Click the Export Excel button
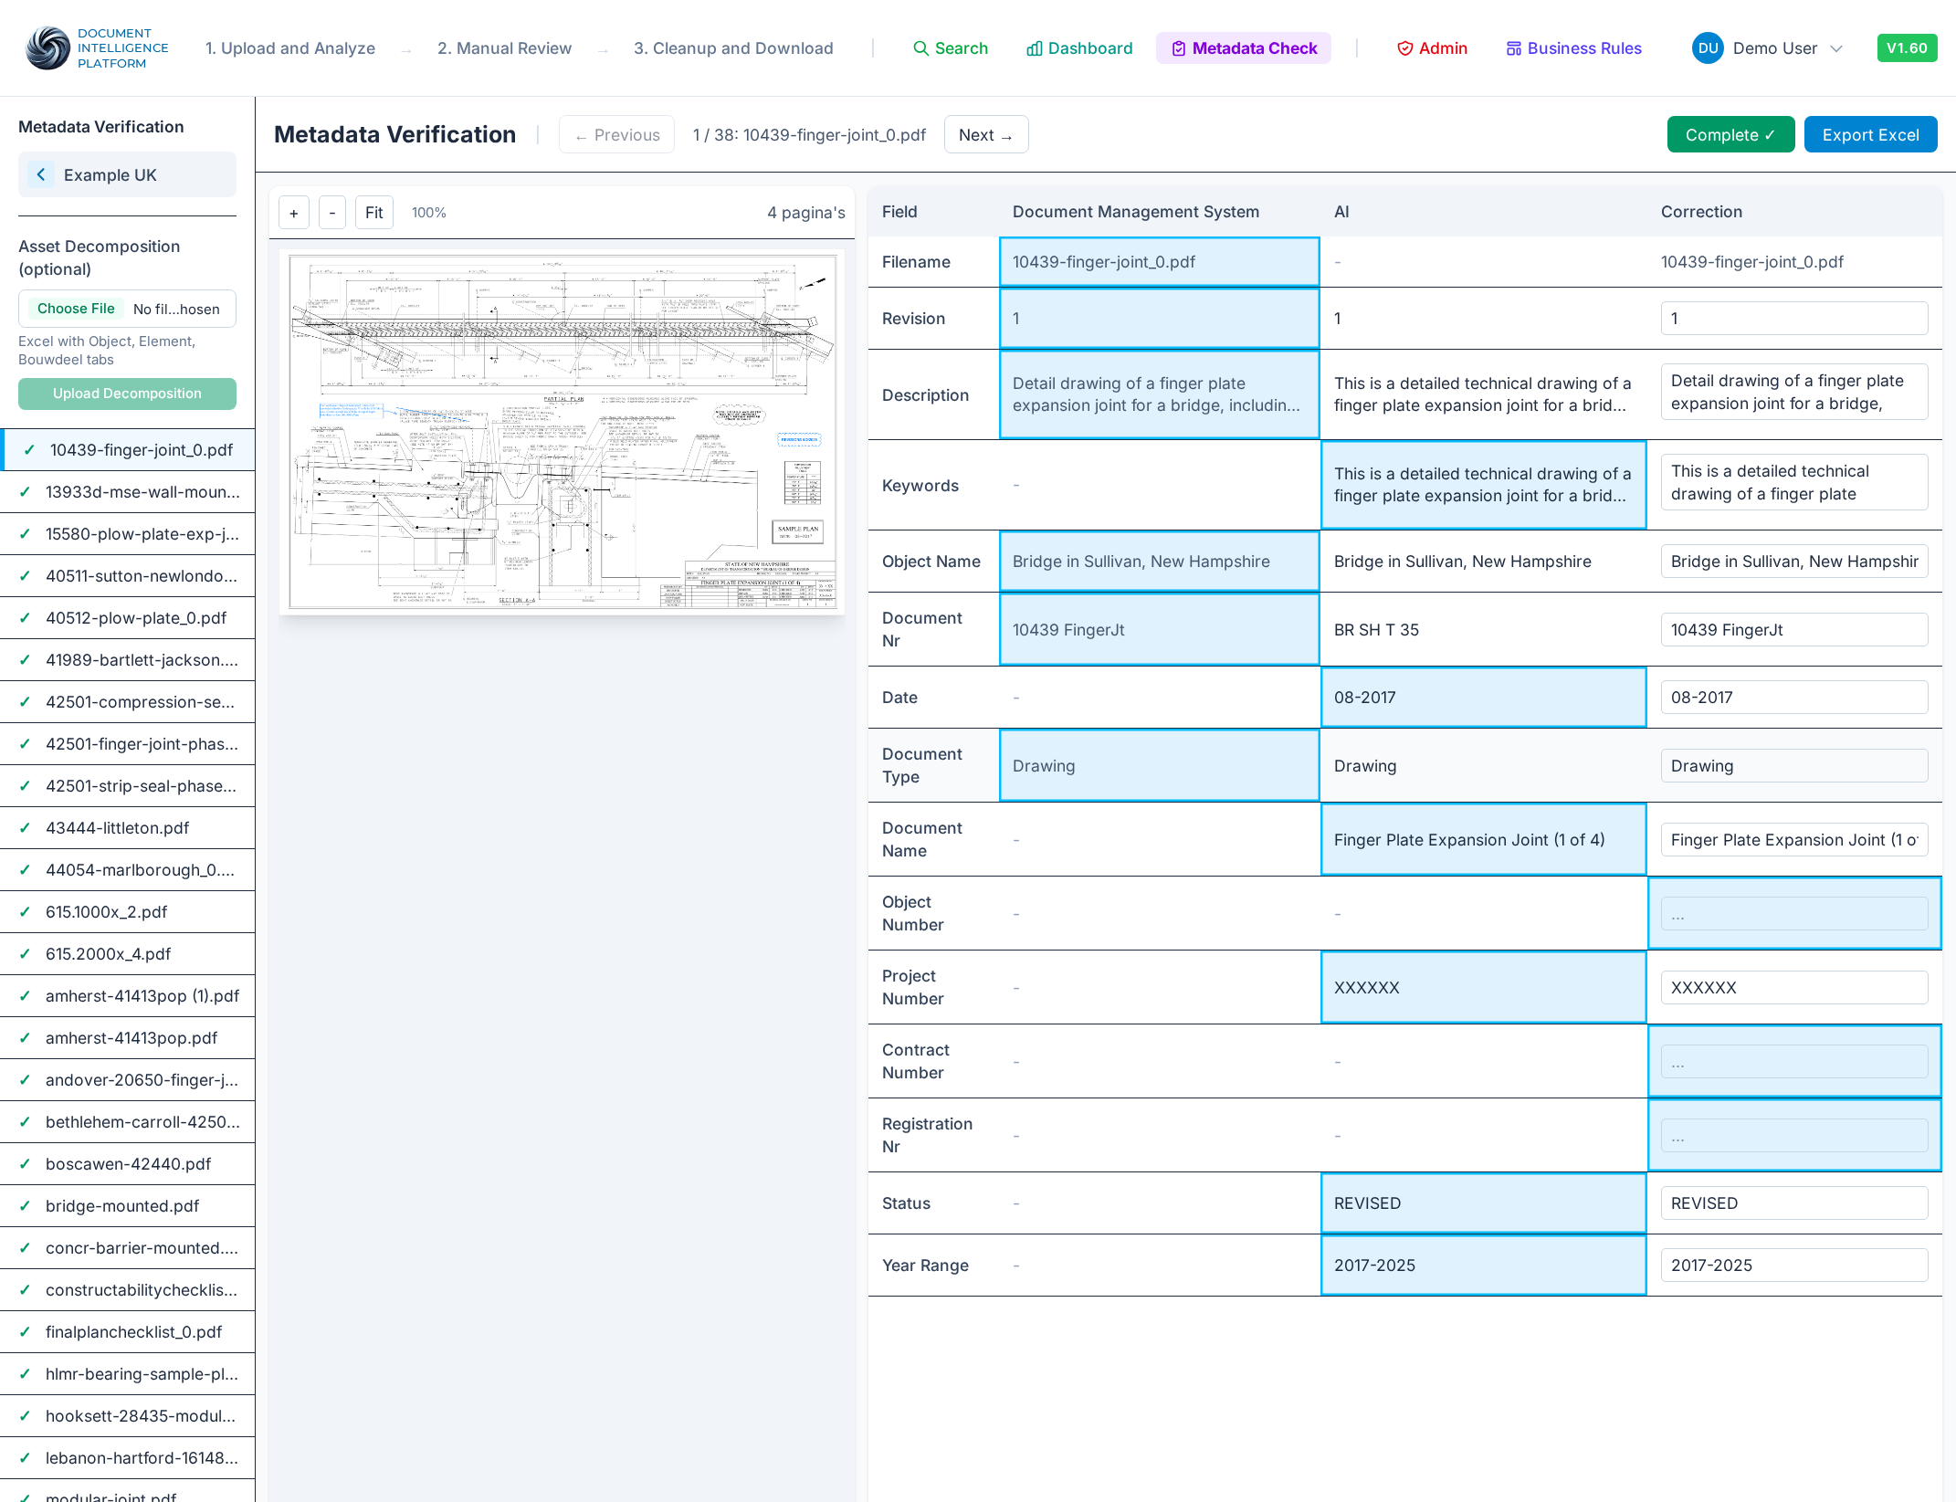The image size is (1956, 1502). coord(1870,134)
